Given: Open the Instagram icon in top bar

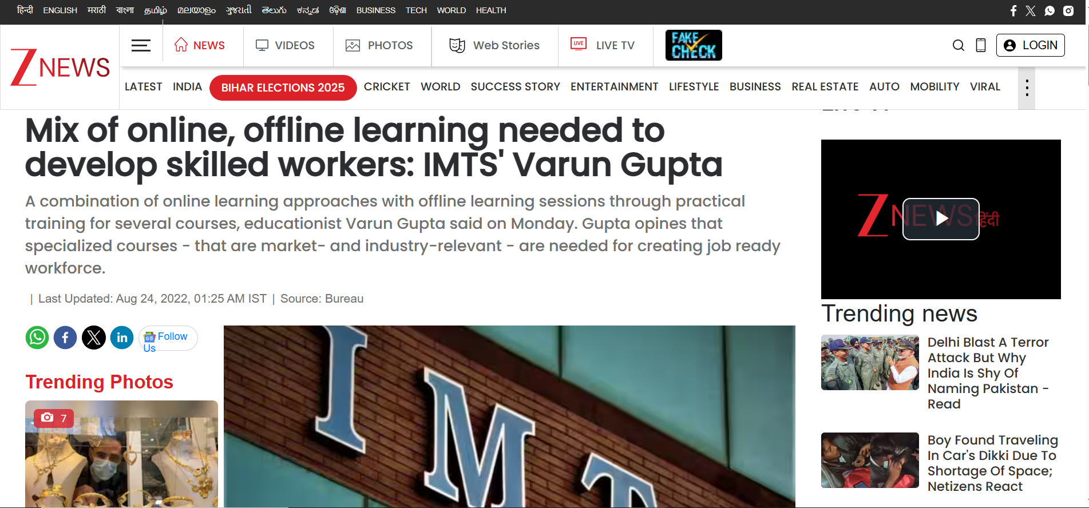Looking at the screenshot, I should pyautogui.click(x=1068, y=11).
